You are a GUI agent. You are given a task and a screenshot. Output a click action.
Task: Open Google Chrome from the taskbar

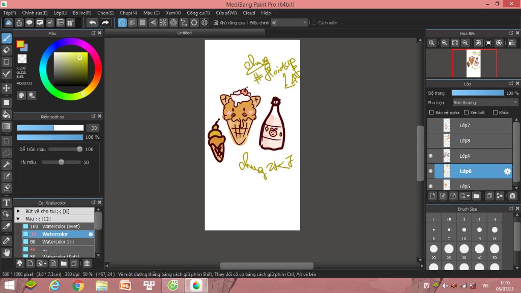point(78,285)
